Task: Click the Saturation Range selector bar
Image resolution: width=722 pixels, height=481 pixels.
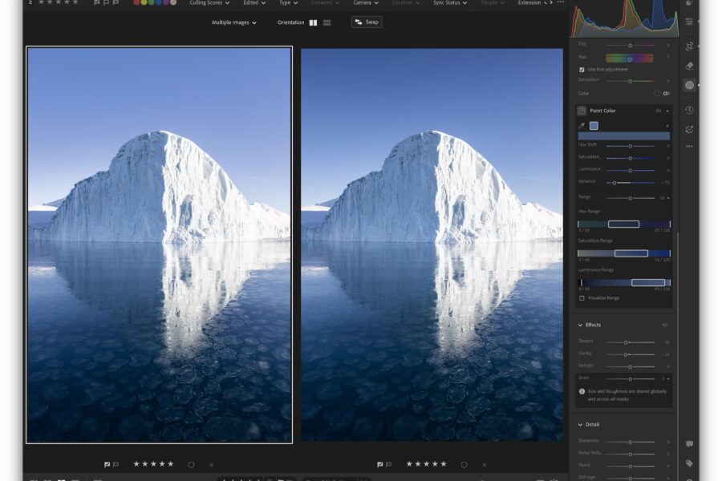Action: pyautogui.click(x=624, y=253)
